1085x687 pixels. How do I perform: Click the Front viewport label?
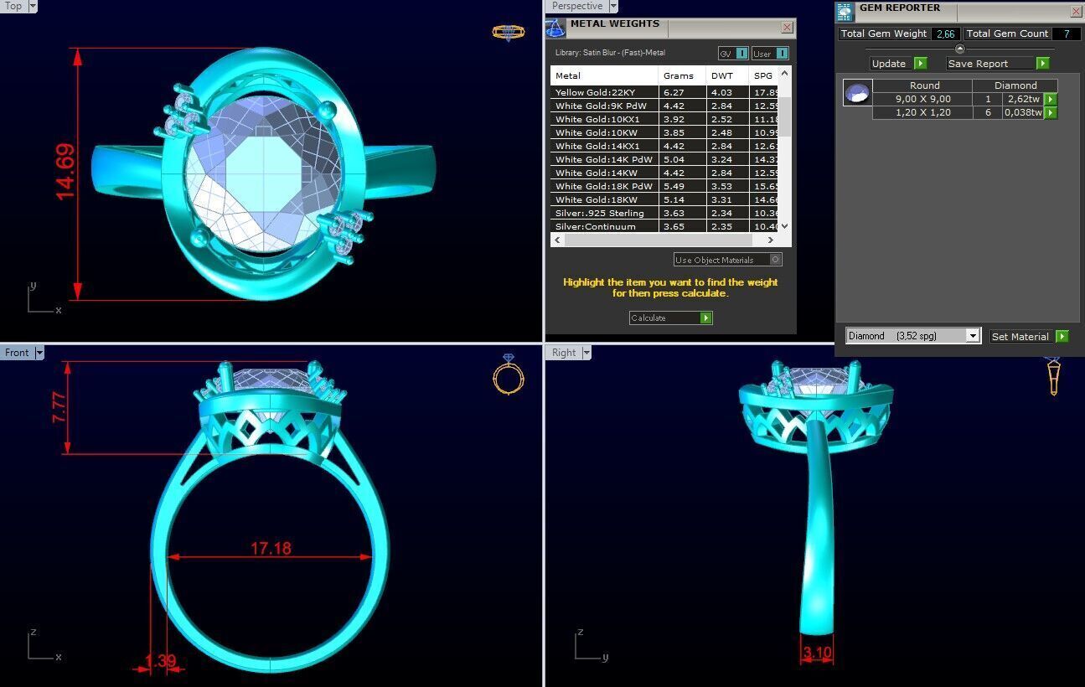17,353
